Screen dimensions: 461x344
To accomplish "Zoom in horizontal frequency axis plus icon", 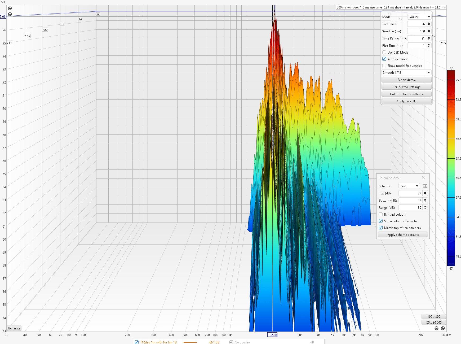I will click(x=443, y=328).
